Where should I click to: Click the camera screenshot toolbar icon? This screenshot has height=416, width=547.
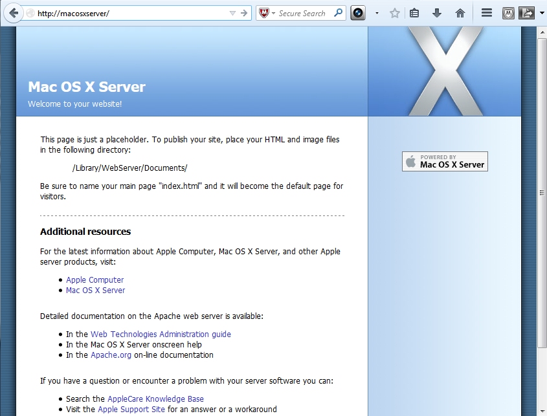point(359,13)
